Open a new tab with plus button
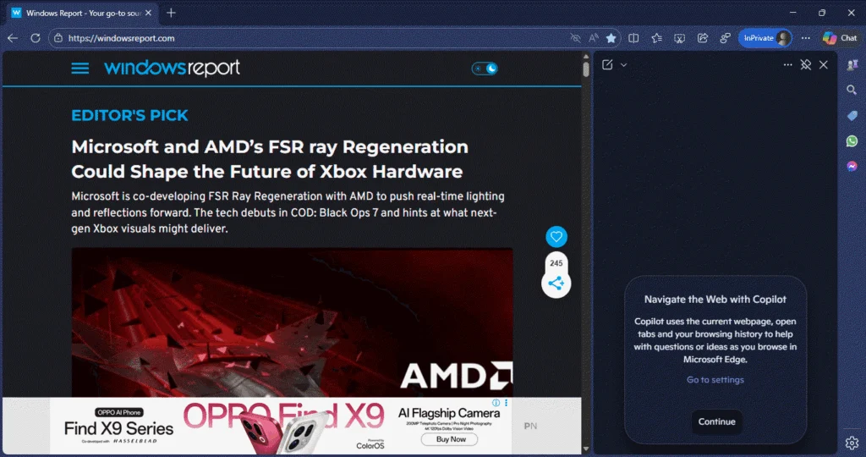This screenshot has height=457, width=866. point(171,14)
